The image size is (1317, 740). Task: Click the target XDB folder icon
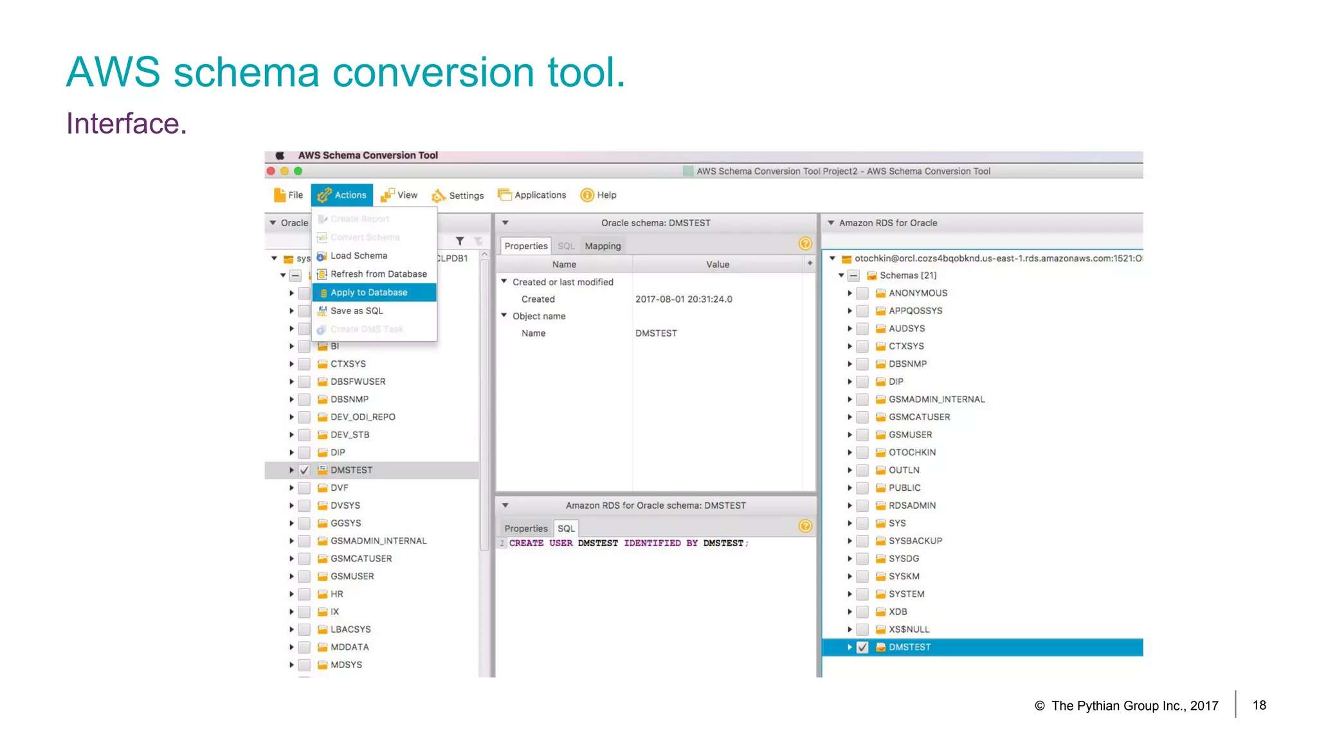point(881,612)
